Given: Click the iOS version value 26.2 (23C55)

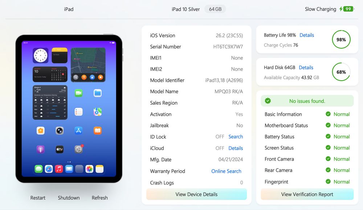Looking at the screenshot, I should coord(229,35).
